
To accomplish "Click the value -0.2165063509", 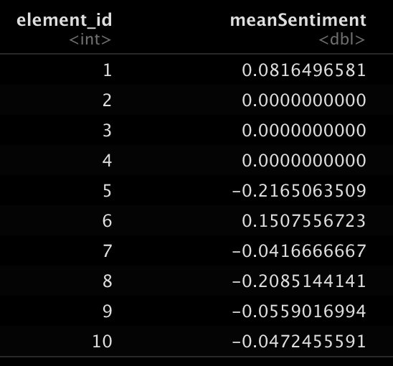I will (x=299, y=191).
